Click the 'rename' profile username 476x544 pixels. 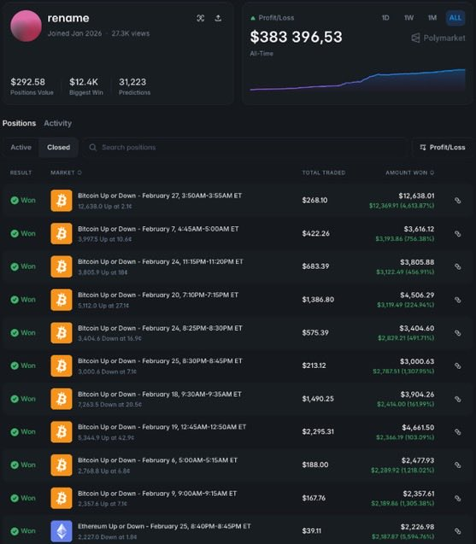pos(68,18)
